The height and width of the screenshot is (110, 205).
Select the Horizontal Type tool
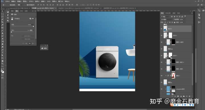(x=2, y=53)
